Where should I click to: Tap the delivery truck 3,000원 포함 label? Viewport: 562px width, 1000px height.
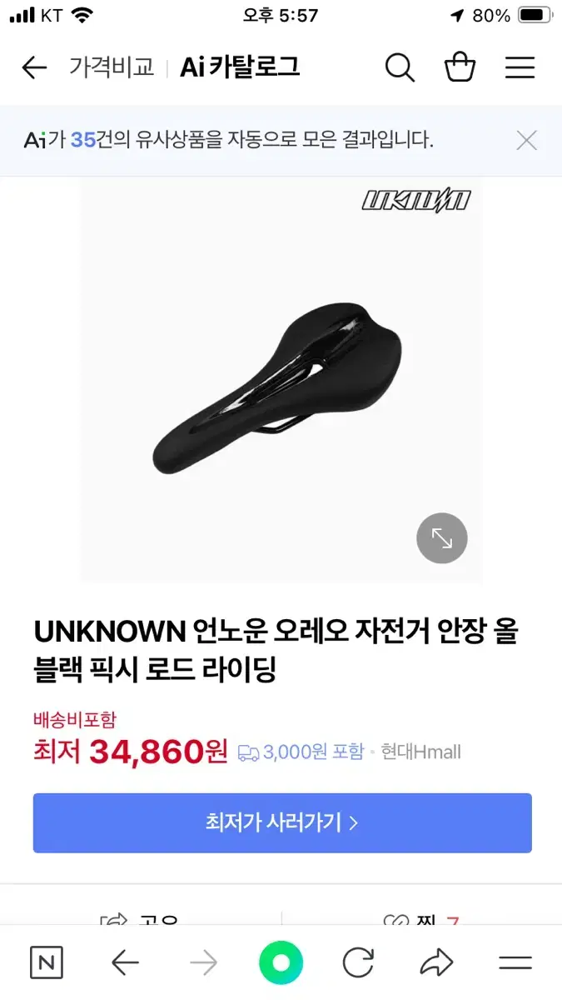pos(301,752)
